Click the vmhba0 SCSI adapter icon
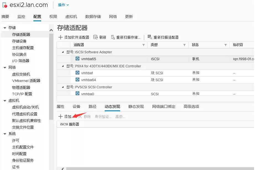Screen dimensions: 256x170 pos(77,94)
